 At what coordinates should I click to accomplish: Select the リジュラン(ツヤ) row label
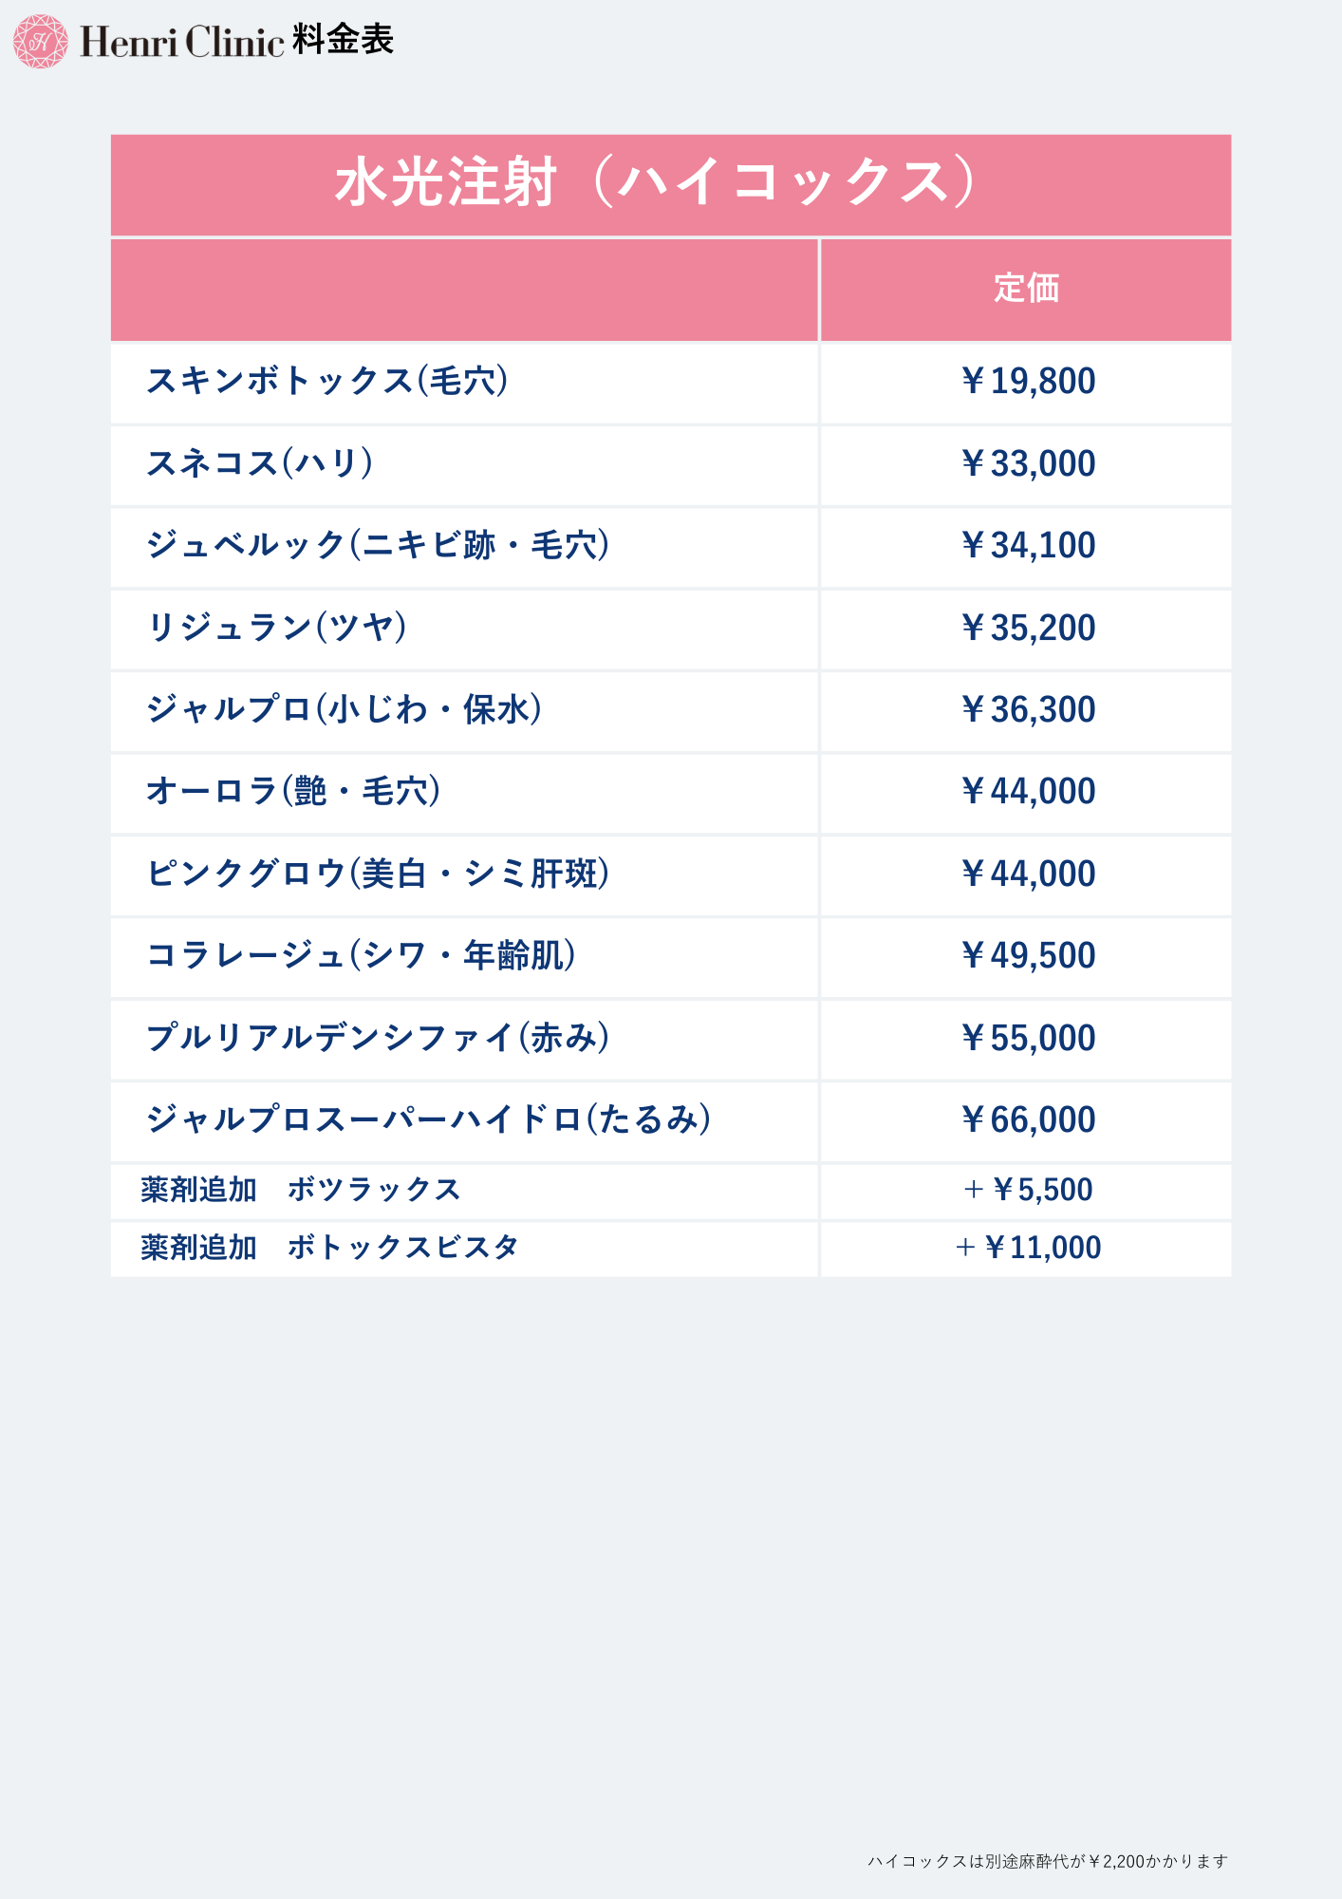pos(276,628)
